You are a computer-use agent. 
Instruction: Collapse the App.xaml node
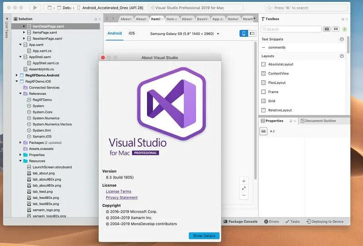[x=20, y=44]
